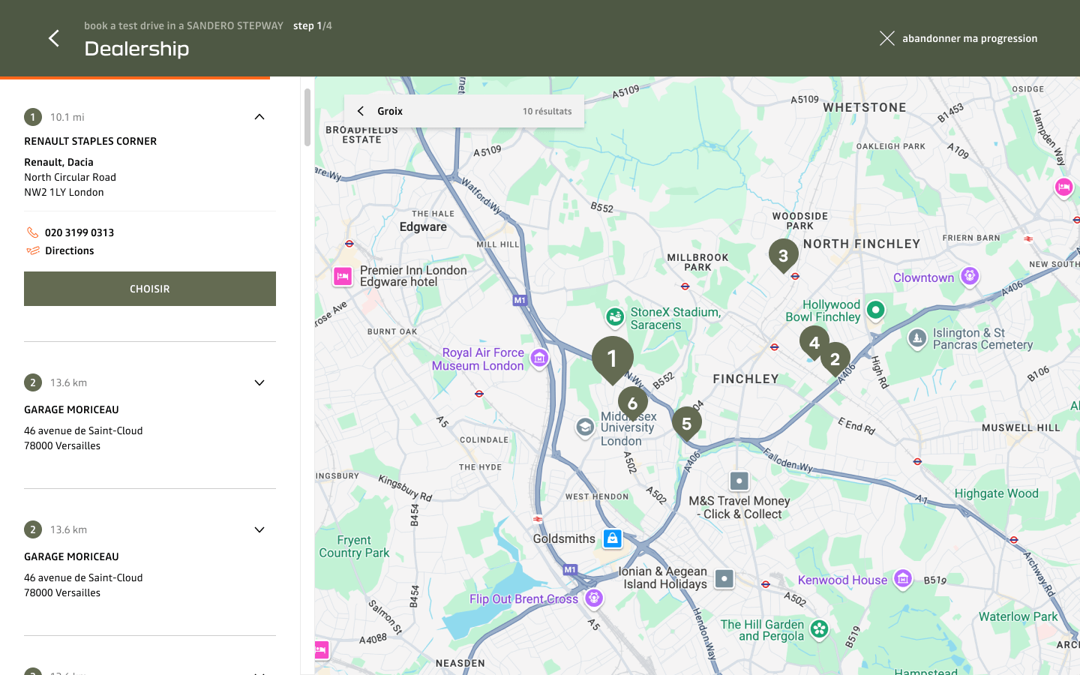The height and width of the screenshot is (675, 1080).
Task: Select map marker 1
Action: tap(612, 359)
